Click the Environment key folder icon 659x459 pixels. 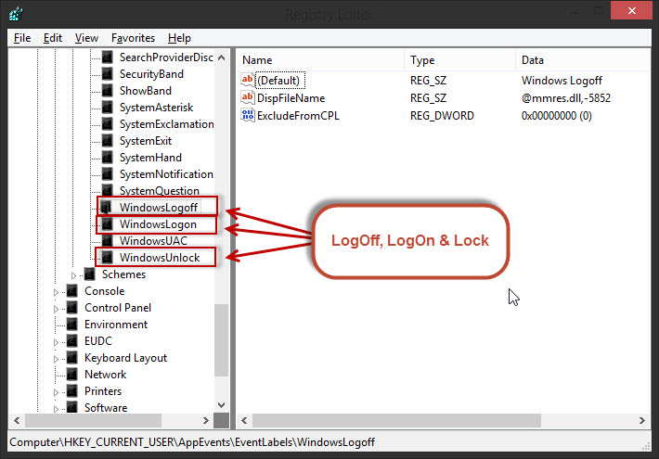[x=72, y=325]
